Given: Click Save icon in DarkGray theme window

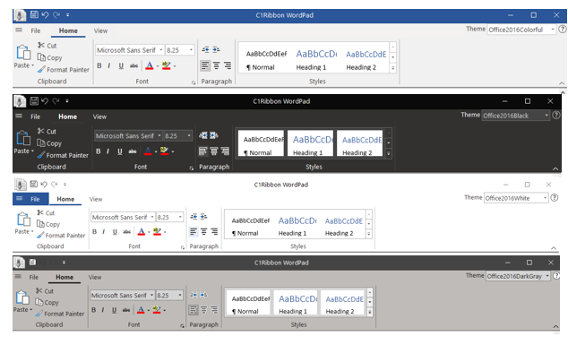Looking at the screenshot, I should (32, 262).
